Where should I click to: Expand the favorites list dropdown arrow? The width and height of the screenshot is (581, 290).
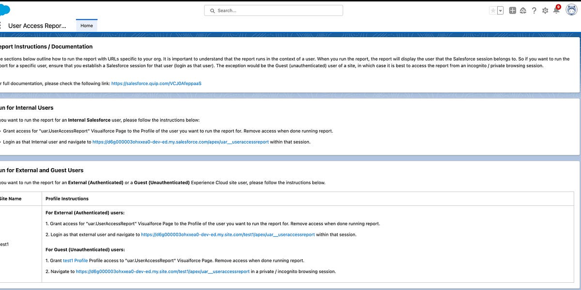click(499, 10)
